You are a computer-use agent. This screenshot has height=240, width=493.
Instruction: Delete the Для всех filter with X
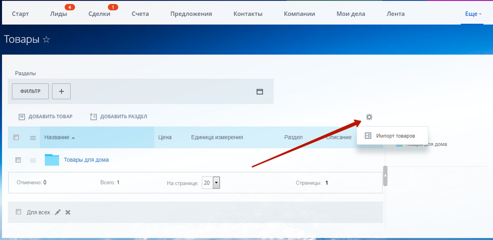[x=67, y=212]
